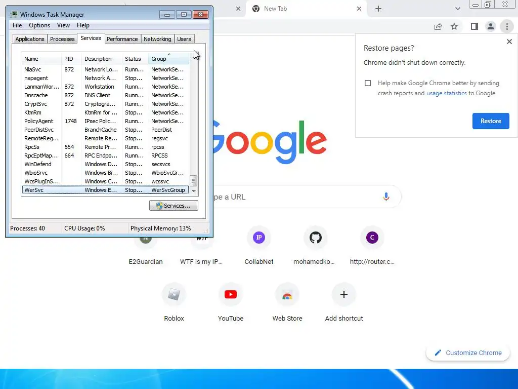
Task: Select the Services tab
Action: click(x=91, y=38)
